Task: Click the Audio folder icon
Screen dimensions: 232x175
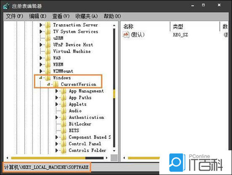Action: 63,111
